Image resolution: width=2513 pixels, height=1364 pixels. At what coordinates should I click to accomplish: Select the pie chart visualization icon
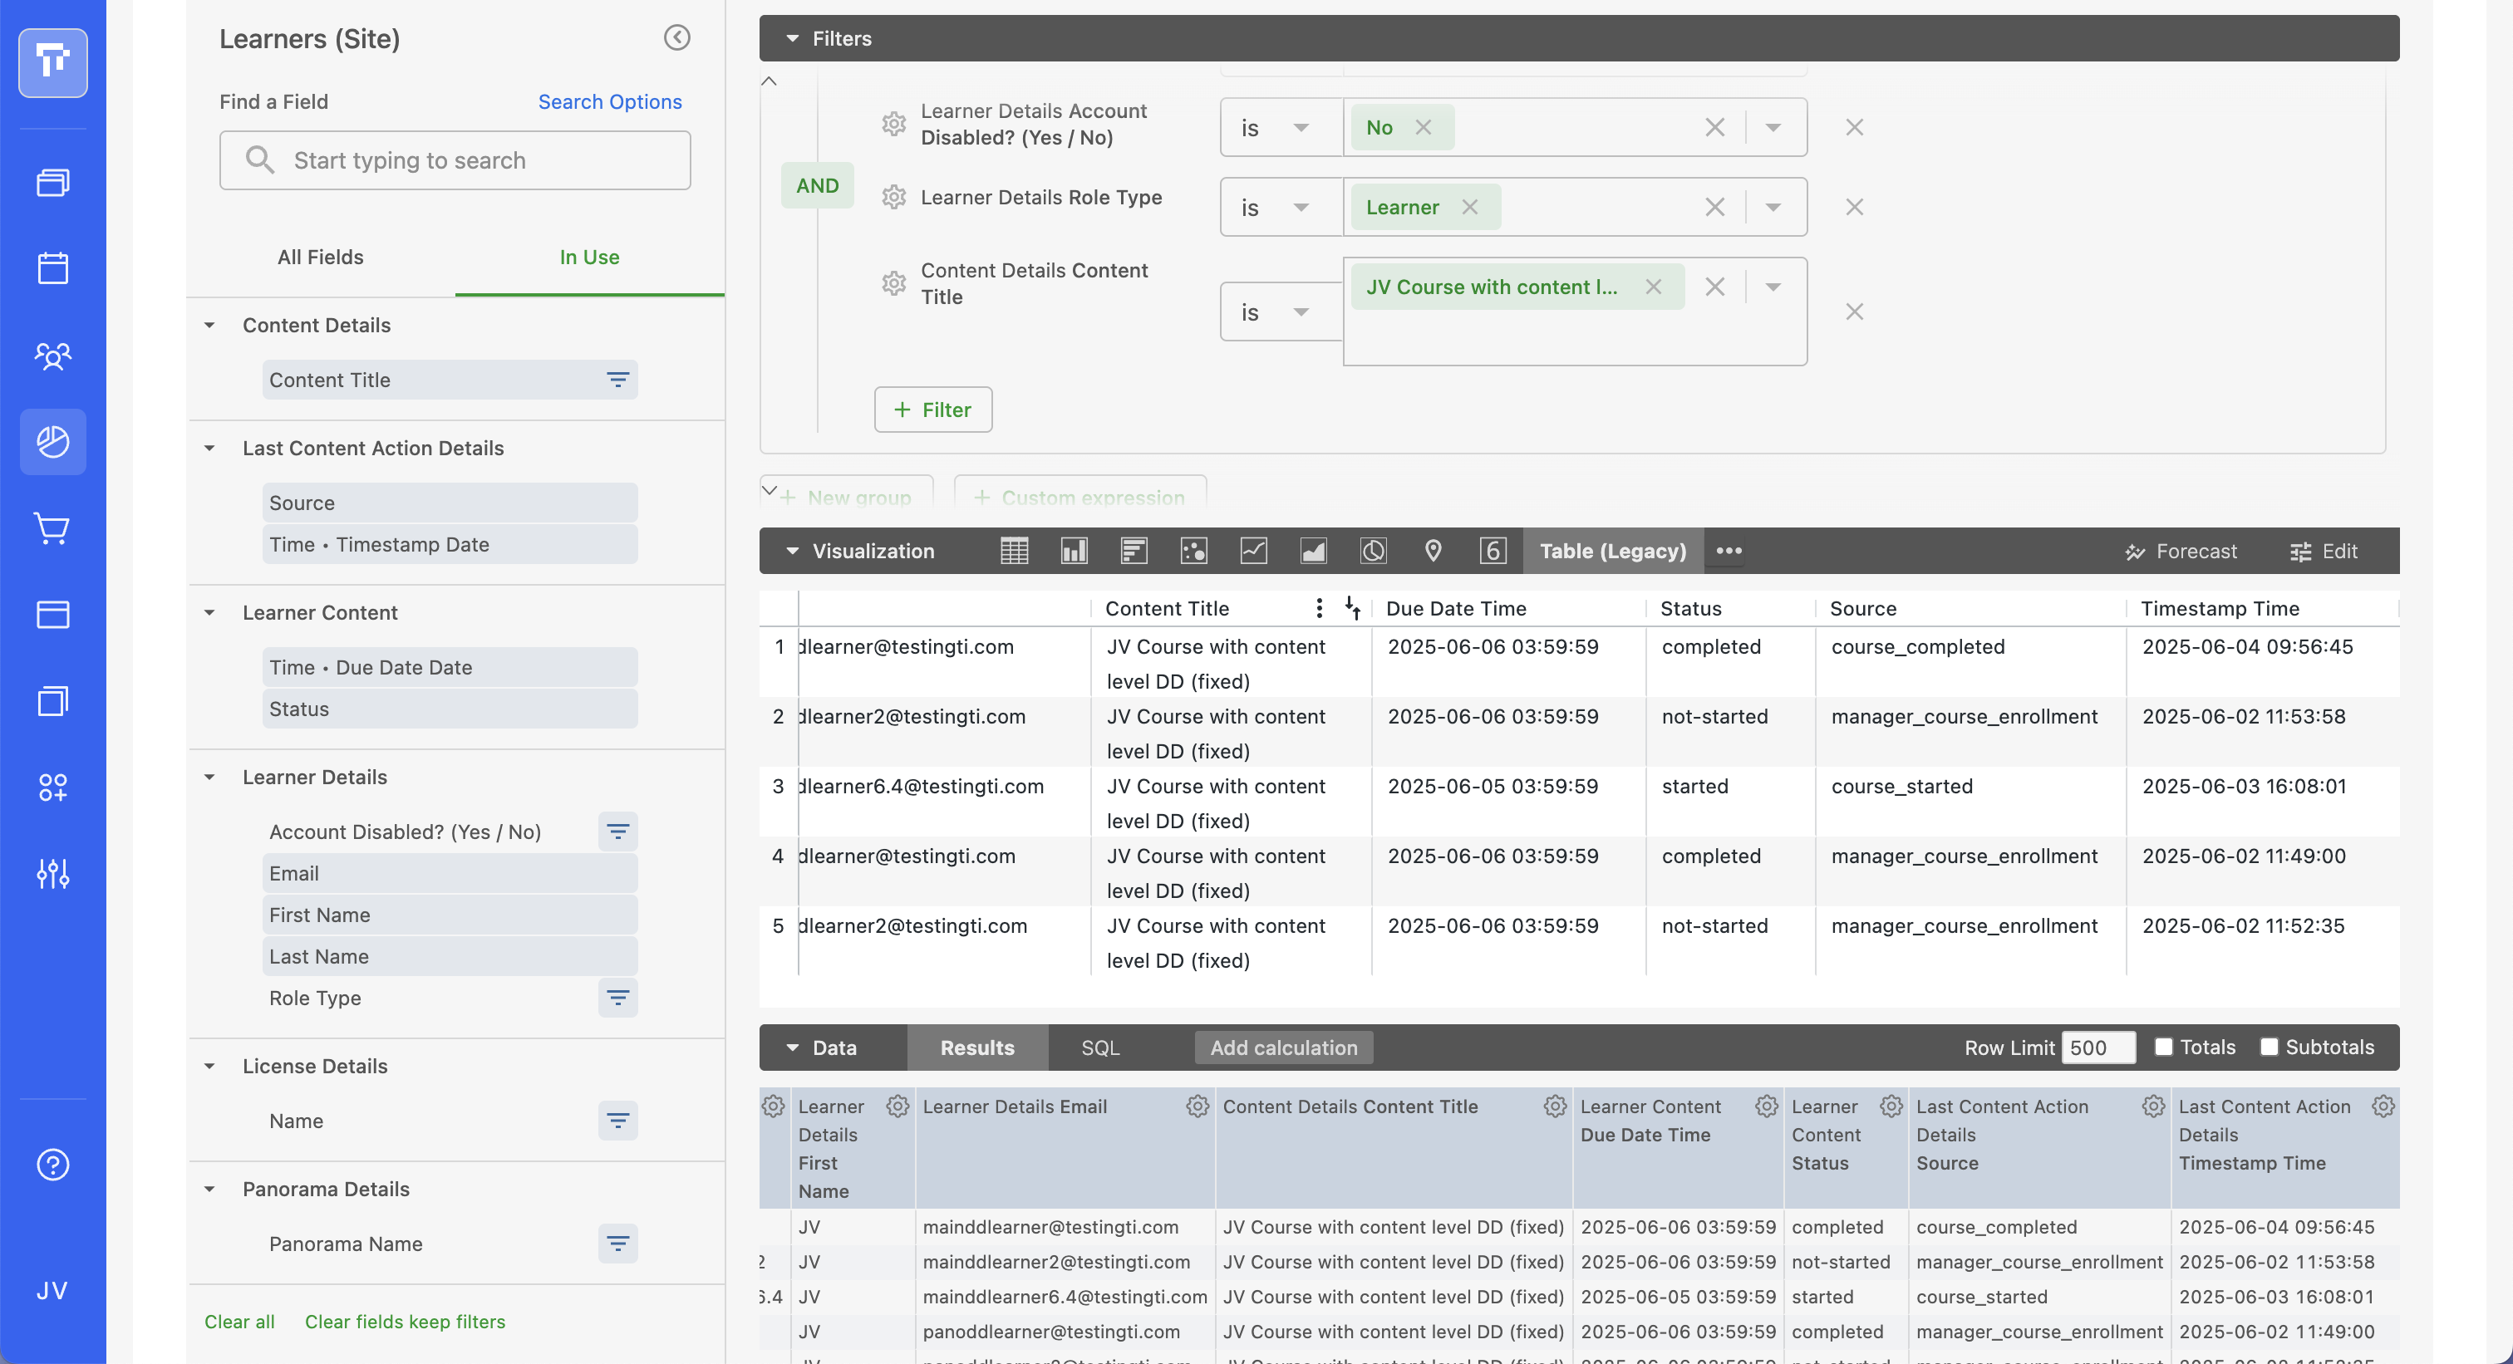[x=1374, y=551]
